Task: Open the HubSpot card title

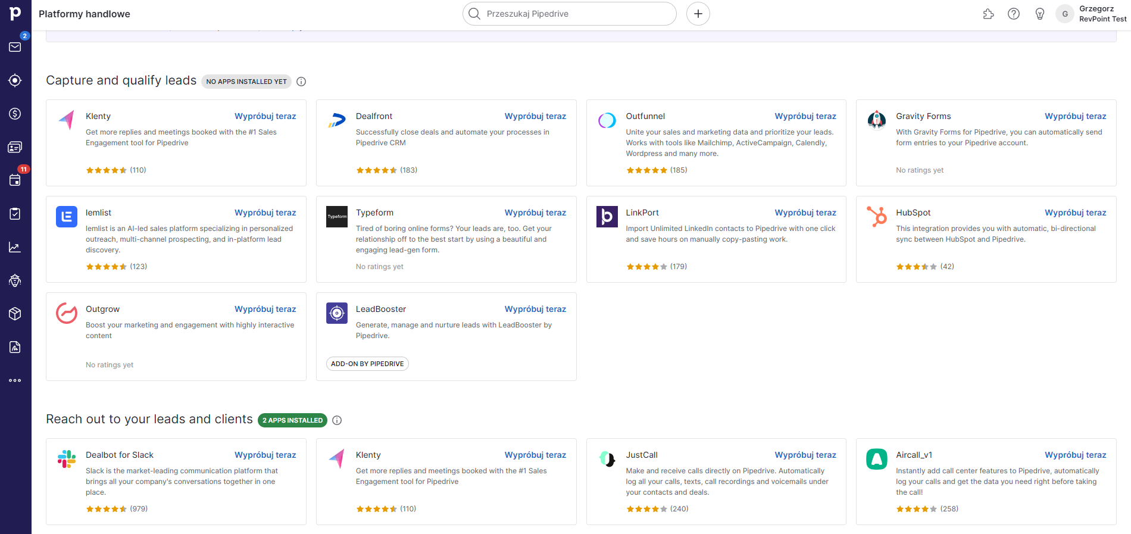Action: pyautogui.click(x=913, y=213)
